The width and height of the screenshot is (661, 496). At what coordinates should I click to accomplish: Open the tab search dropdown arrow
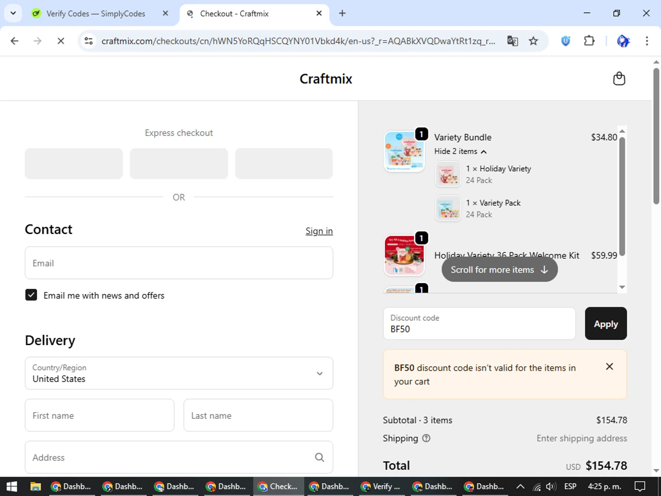point(13,13)
